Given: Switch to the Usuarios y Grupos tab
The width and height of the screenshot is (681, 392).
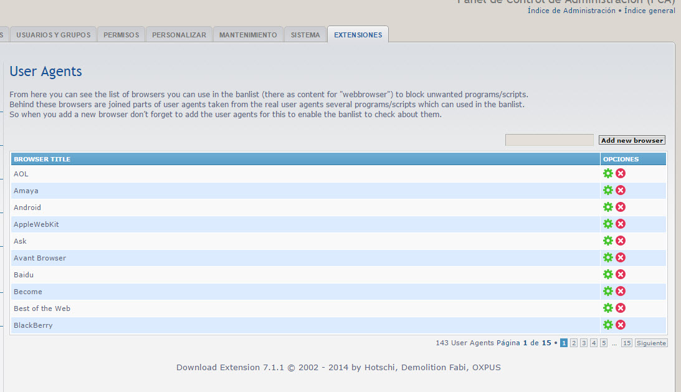Looking at the screenshot, I should (53, 35).
